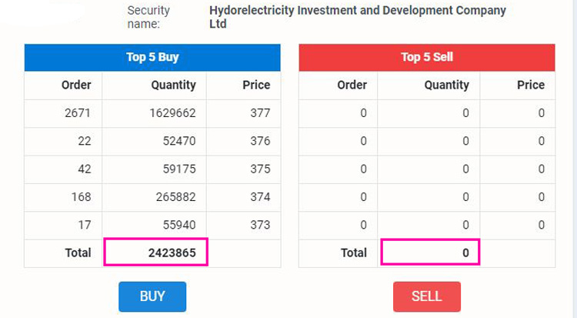Click the Quantity column header in buy table

[x=172, y=85]
